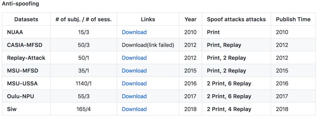318x118 pixels.
Task: Click the CASIA-MFSD failed download text
Action: [x=148, y=45]
